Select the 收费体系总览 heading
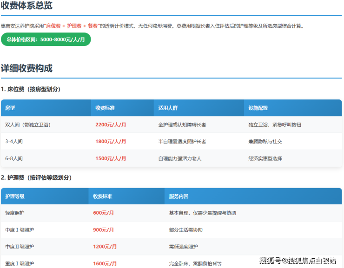Screen dimensions: 344x268 click(x=26, y=6)
